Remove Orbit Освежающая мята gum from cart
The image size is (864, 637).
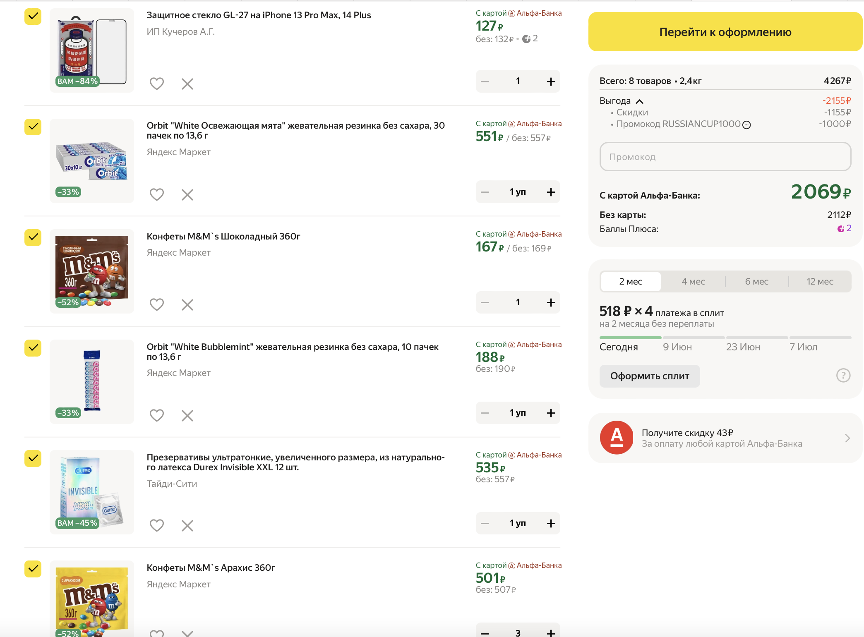coord(187,194)
